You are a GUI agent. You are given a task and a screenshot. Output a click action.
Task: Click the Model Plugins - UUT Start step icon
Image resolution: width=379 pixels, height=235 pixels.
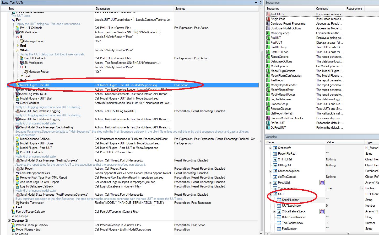pos(18,98)
